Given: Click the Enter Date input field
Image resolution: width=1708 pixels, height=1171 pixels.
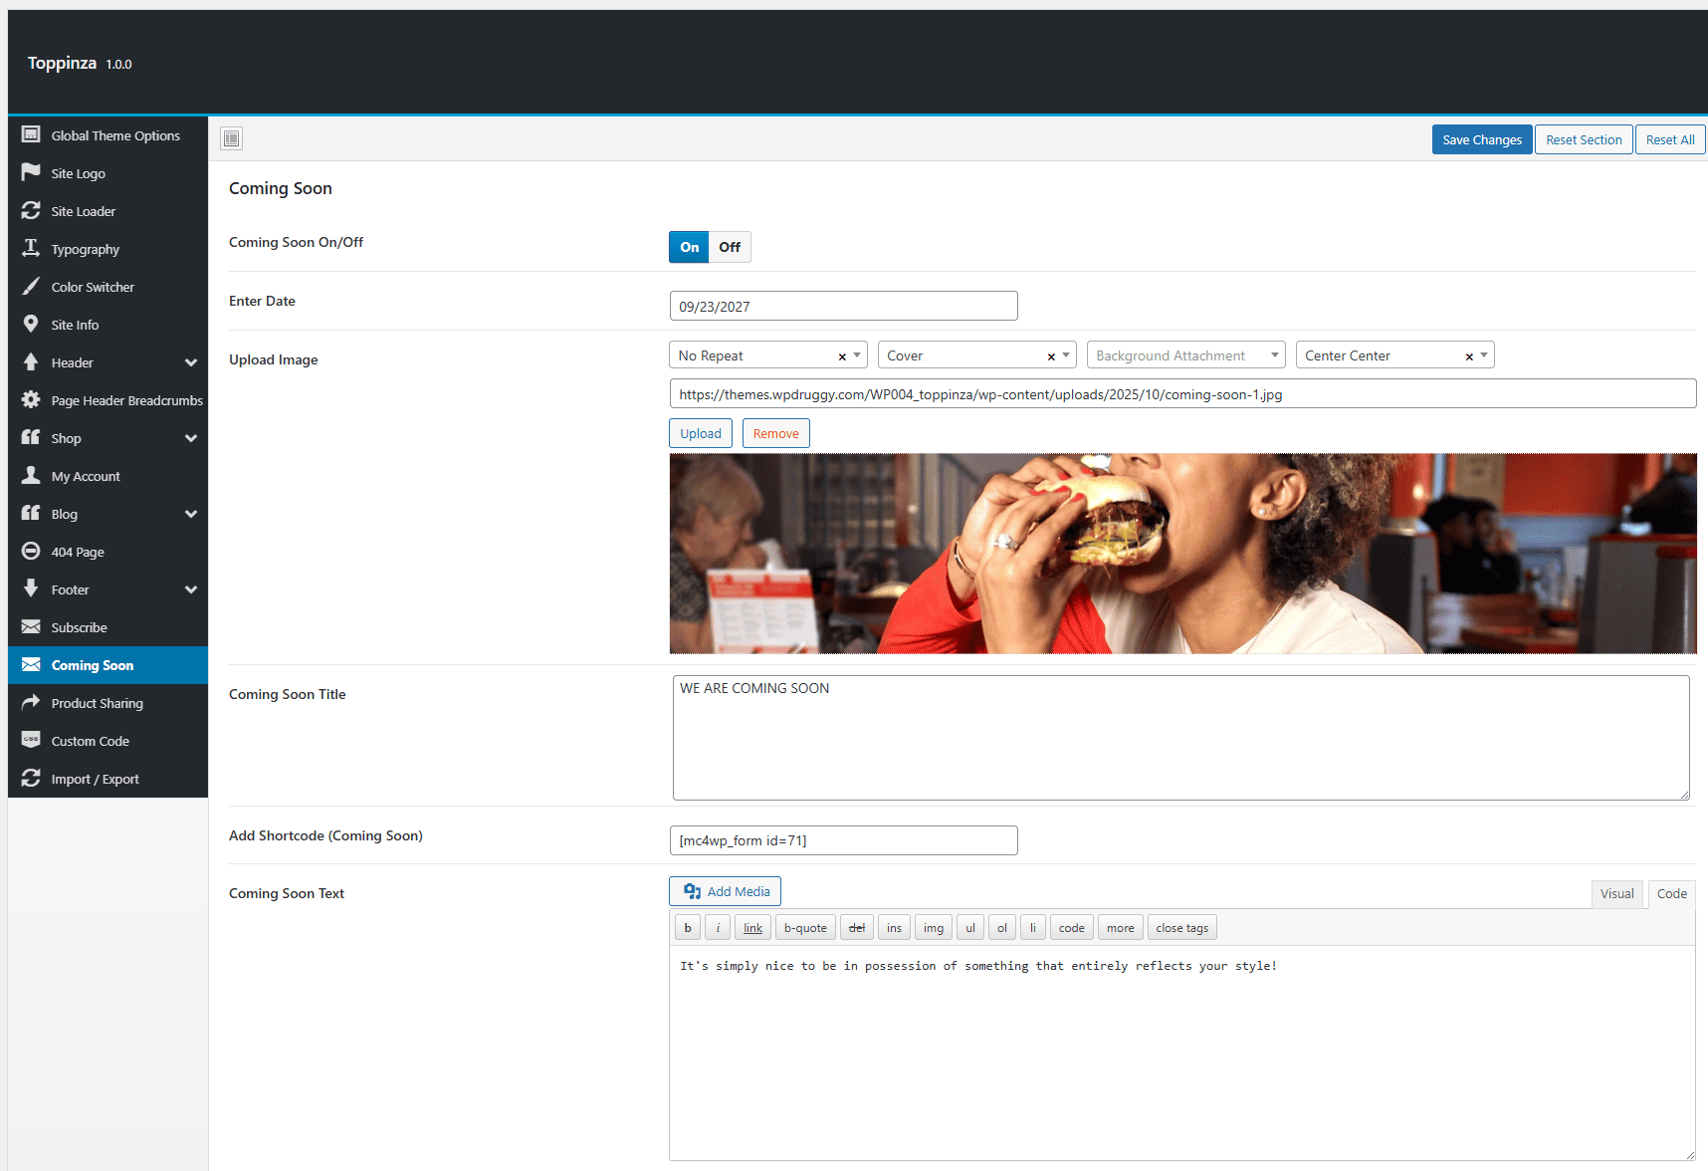Looking at the screenshot, I should [843, 306].
